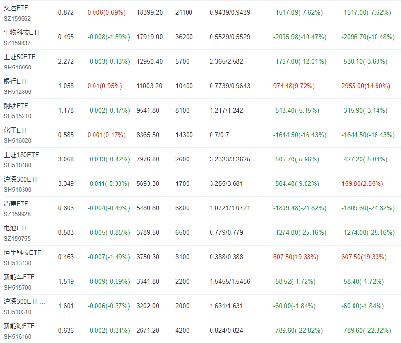The height and width of the screenshot is (343, 401).
Task: Open the truncated 沪深300ETF… fund name
Action: 24,302
